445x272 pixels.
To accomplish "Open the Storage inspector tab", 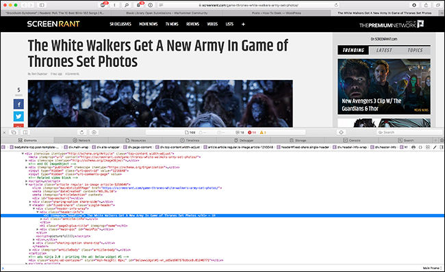I will click(297, 140).
